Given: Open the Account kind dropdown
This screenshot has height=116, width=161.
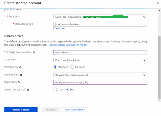Looking at the screenshot, I should (100, 75).
